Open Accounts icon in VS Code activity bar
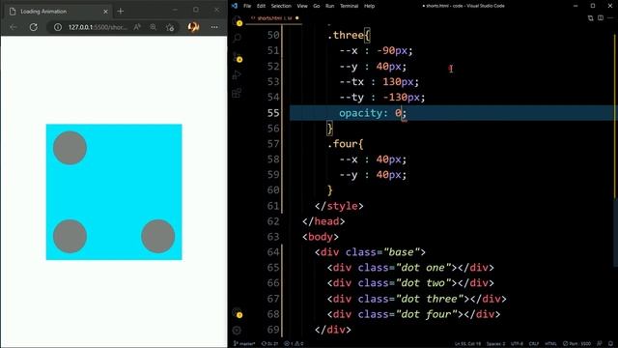 (237, 312)
